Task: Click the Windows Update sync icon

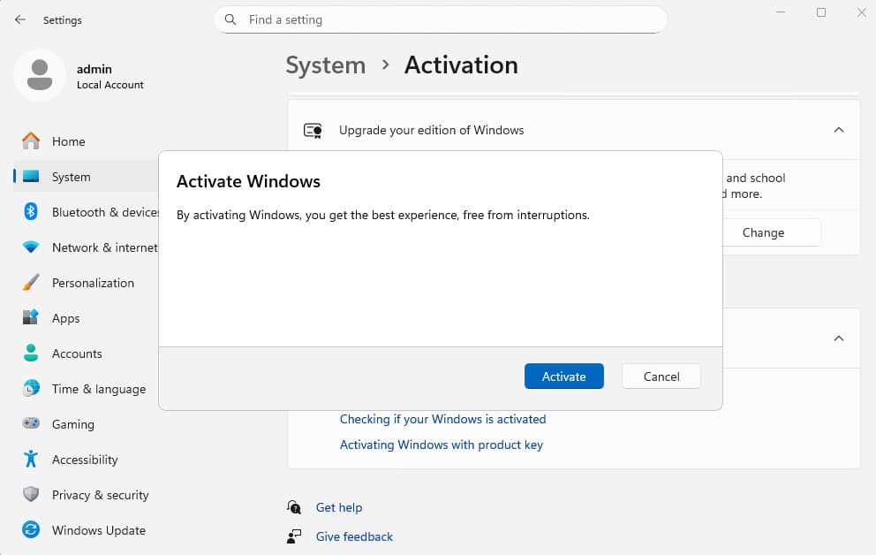Action: pos(31,530)
